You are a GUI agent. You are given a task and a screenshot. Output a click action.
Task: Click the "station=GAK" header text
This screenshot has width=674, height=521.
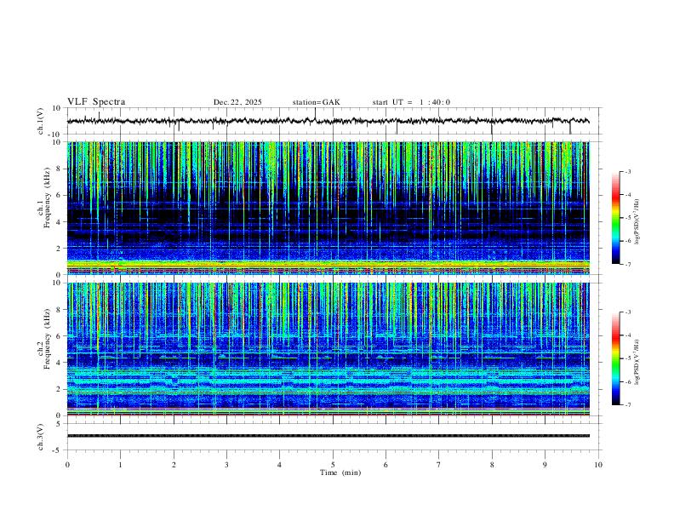(x=316, y=102)
